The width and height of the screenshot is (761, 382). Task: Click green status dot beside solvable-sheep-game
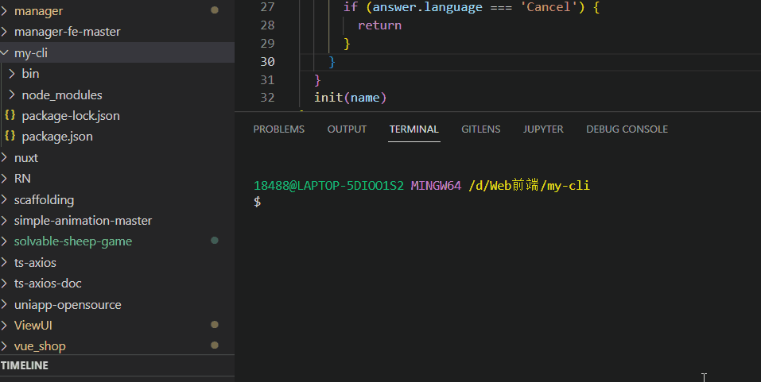pos(215,241)
